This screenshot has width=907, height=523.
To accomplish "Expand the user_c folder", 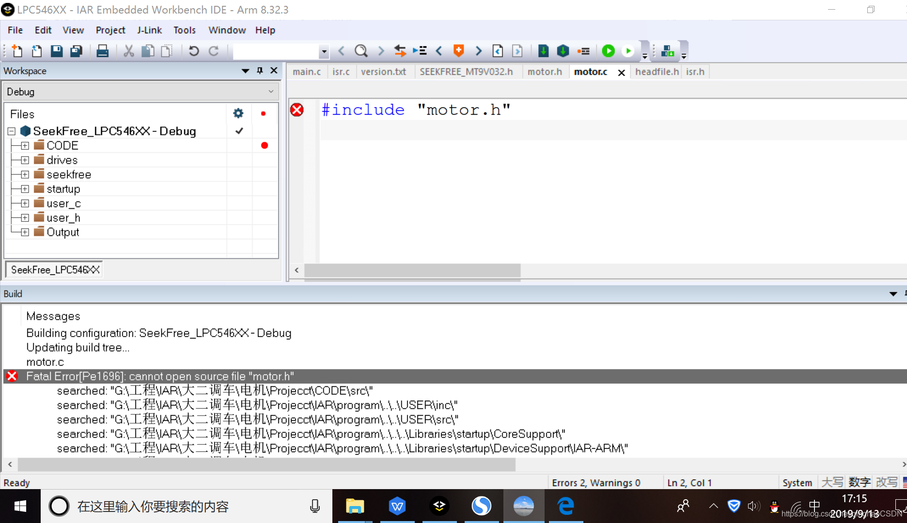I will click(25, 203).
